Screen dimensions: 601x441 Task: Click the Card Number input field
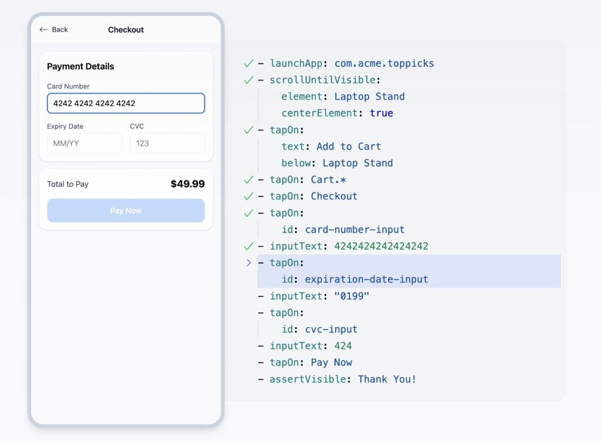[126, 103]
